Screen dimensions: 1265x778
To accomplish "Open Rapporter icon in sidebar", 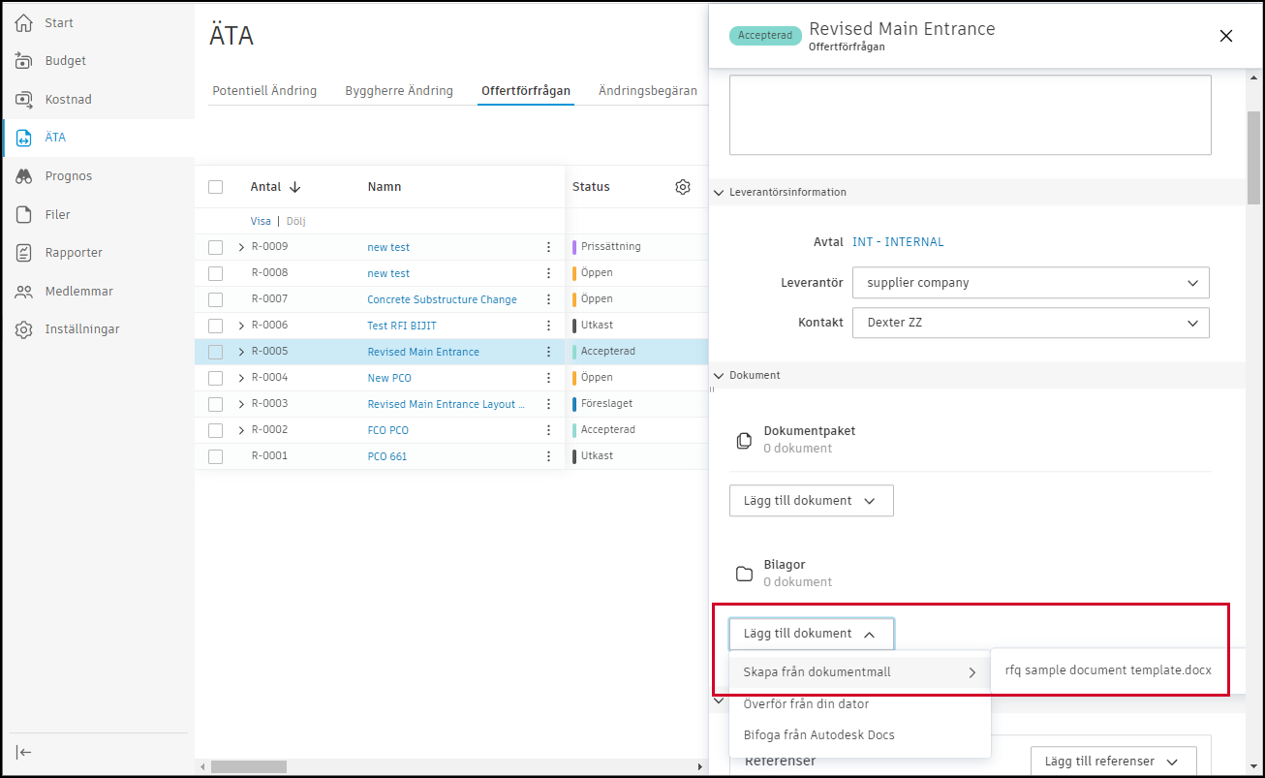I will pos(24,253).
